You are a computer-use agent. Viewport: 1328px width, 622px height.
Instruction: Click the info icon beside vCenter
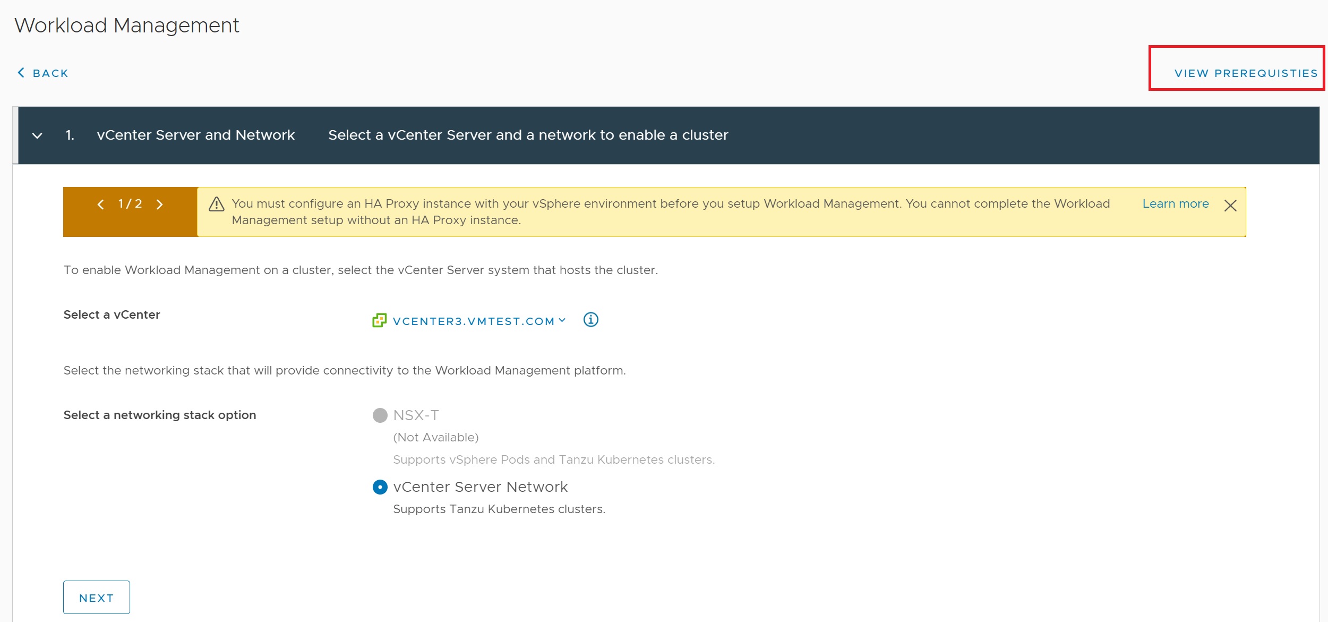(x=590, y=320)
